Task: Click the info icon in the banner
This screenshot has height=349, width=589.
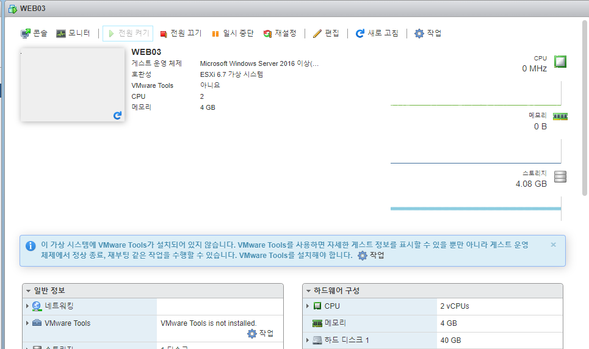Action: [x=31, y=246]
